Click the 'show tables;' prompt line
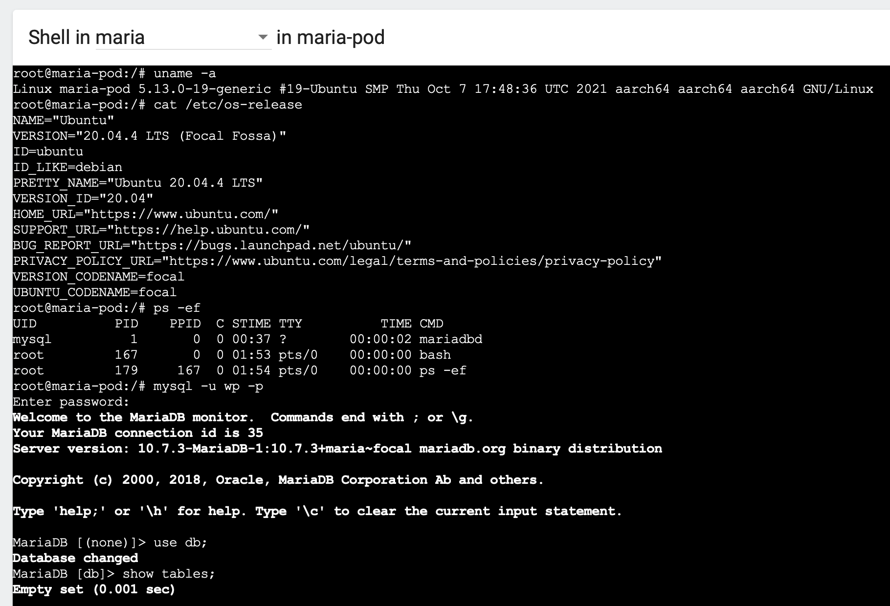The width and height of the screenshot is (890, 606). pos(168,574)
